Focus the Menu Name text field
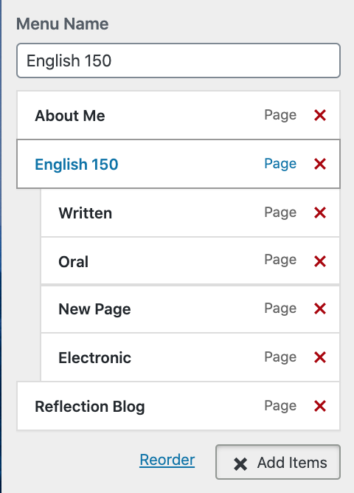This screenshot has height=493, width=354. (178, 61)
